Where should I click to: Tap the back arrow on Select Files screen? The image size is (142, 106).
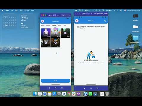43,21
